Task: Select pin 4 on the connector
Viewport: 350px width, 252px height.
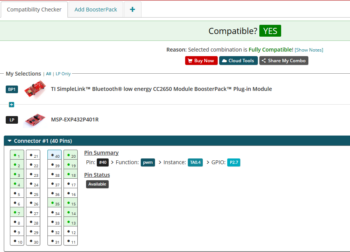Action: (17, 184)
